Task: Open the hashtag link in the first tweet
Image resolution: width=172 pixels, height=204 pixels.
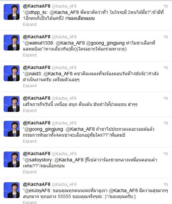Action: click(80, 18)
